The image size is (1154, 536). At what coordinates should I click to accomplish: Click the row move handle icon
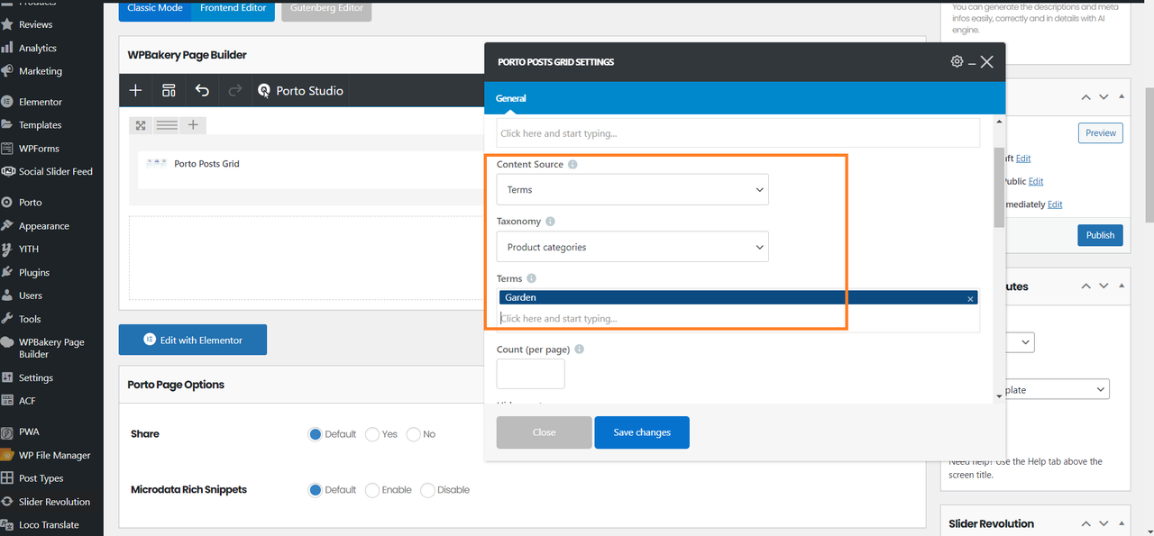point(141,124)
